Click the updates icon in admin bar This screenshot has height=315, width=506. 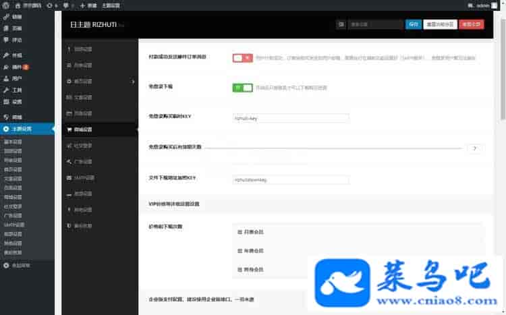click(48, 5)
